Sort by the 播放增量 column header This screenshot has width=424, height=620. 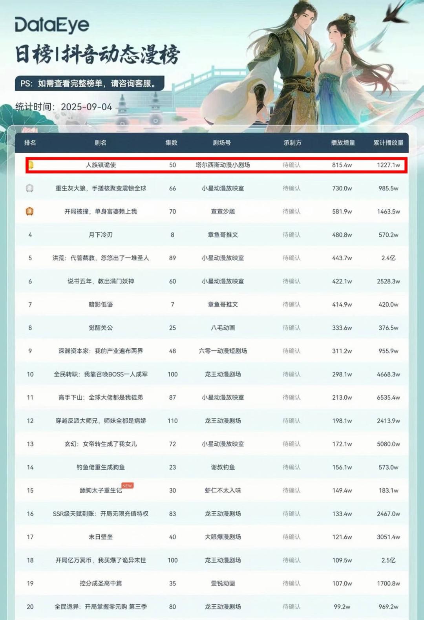pos(342,143)
